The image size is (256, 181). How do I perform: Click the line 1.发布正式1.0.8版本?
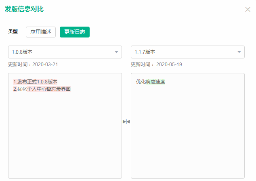point(35,82)
